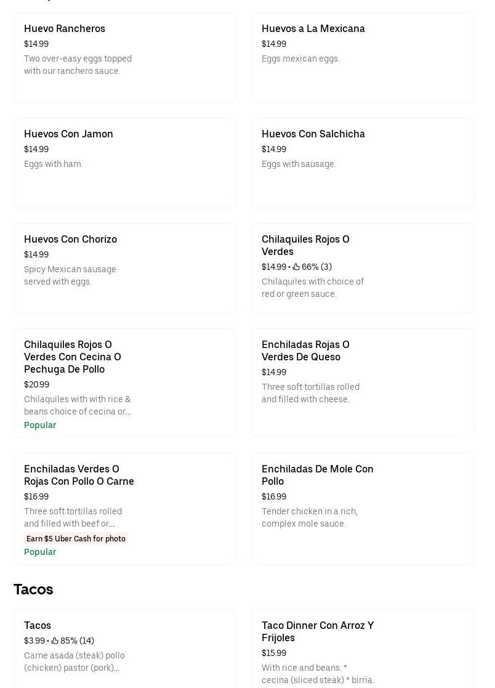This screenshot has height=688, width=495.
Task: Click 'Chilaquiles with choice of red or green sauce'
Action: tap(313, 288)
